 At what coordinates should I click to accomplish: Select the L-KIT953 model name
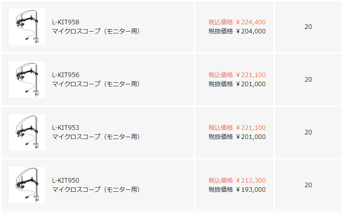pos(66,128)
